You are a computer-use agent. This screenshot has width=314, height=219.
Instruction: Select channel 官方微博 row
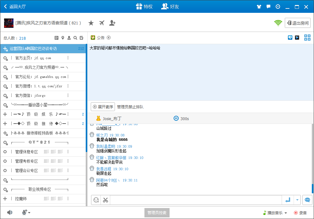pos(43,86)
